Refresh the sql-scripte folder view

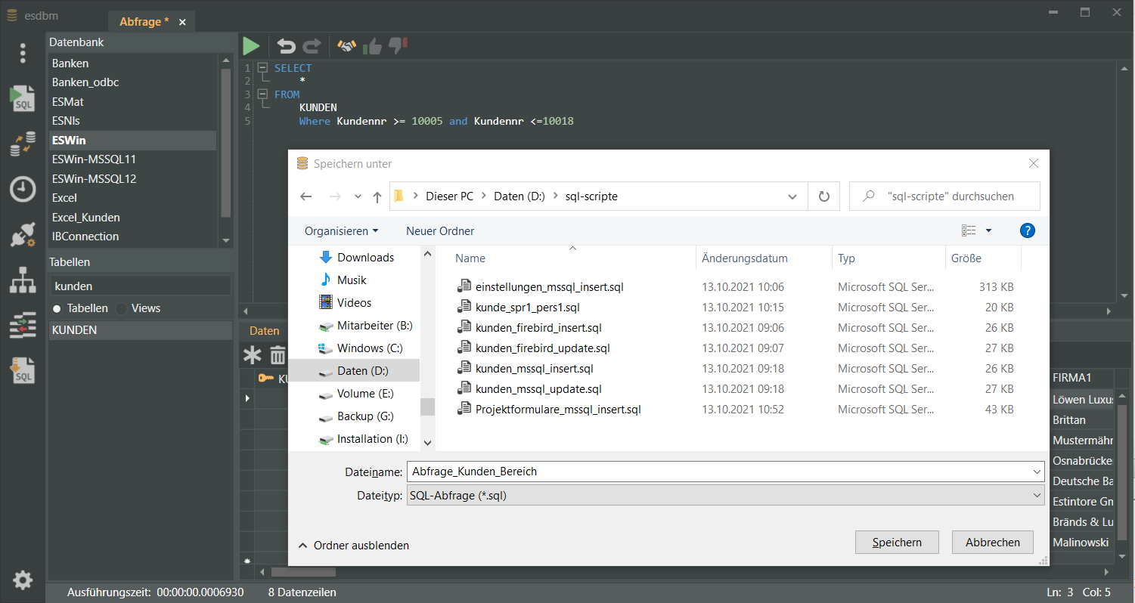click(824, 196)
